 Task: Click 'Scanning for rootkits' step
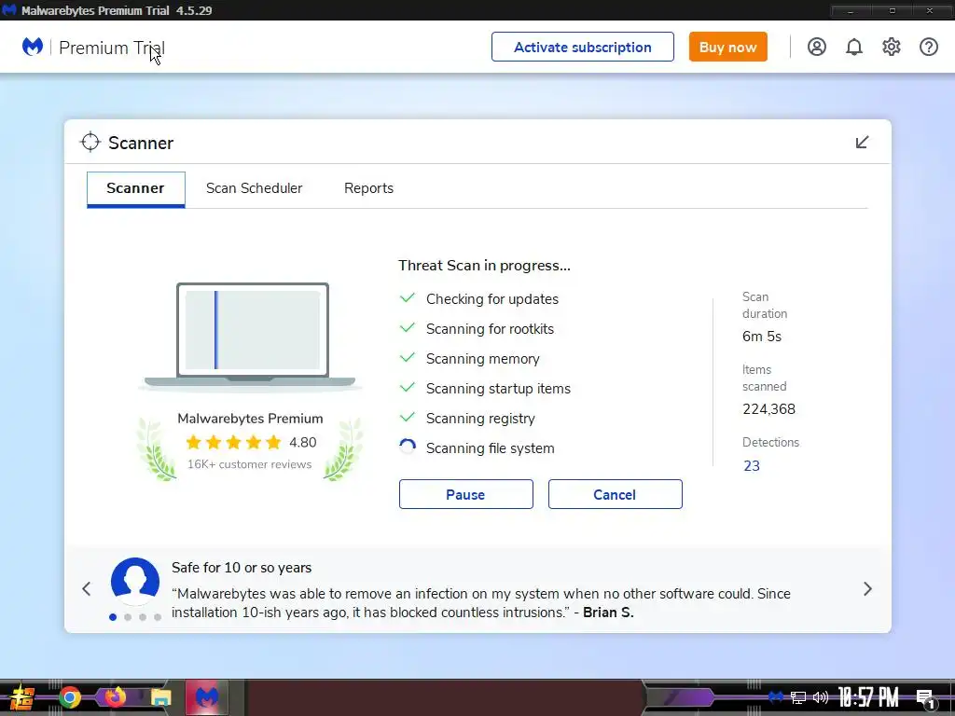490,329
